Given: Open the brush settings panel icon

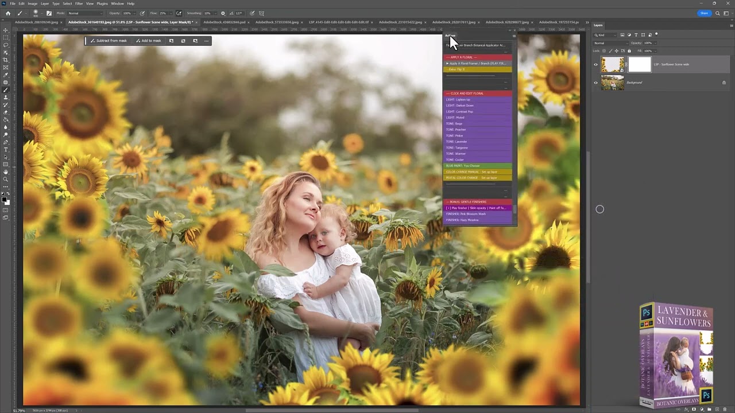Looking at the screenshot, I should [49, 13].
